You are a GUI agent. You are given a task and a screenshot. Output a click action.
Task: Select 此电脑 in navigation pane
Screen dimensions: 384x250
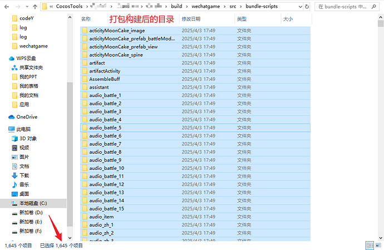19,129
